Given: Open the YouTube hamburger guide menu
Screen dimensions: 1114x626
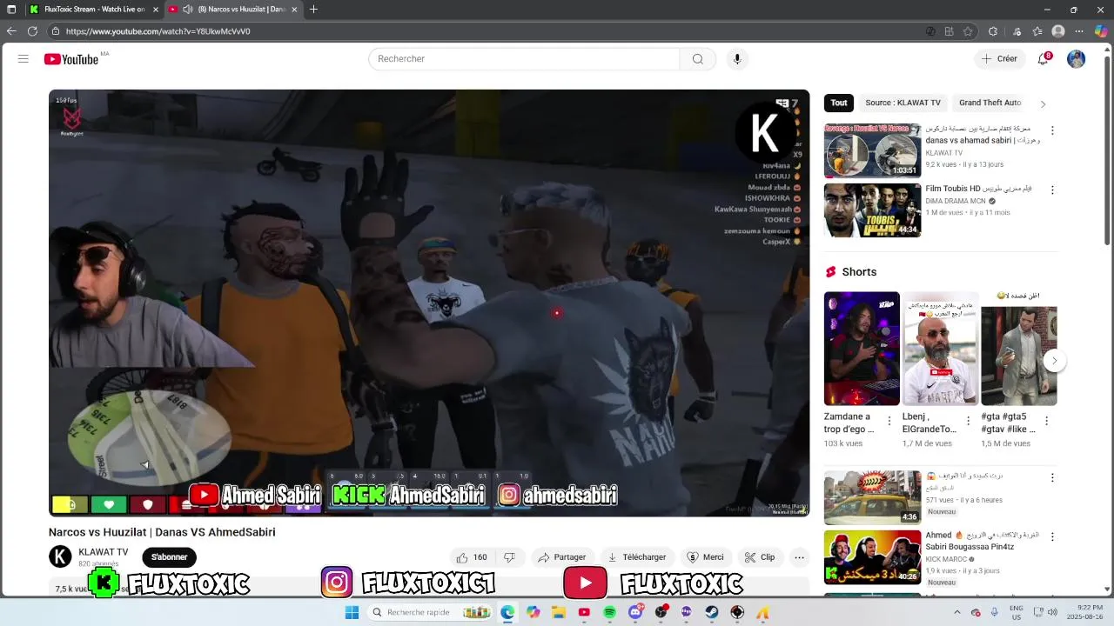Looking at the screenshot, I should pos(23,59).
